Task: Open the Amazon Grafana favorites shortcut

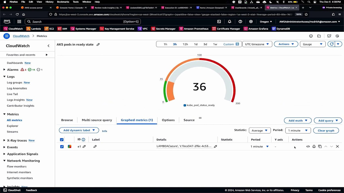Action: point(256,29)
